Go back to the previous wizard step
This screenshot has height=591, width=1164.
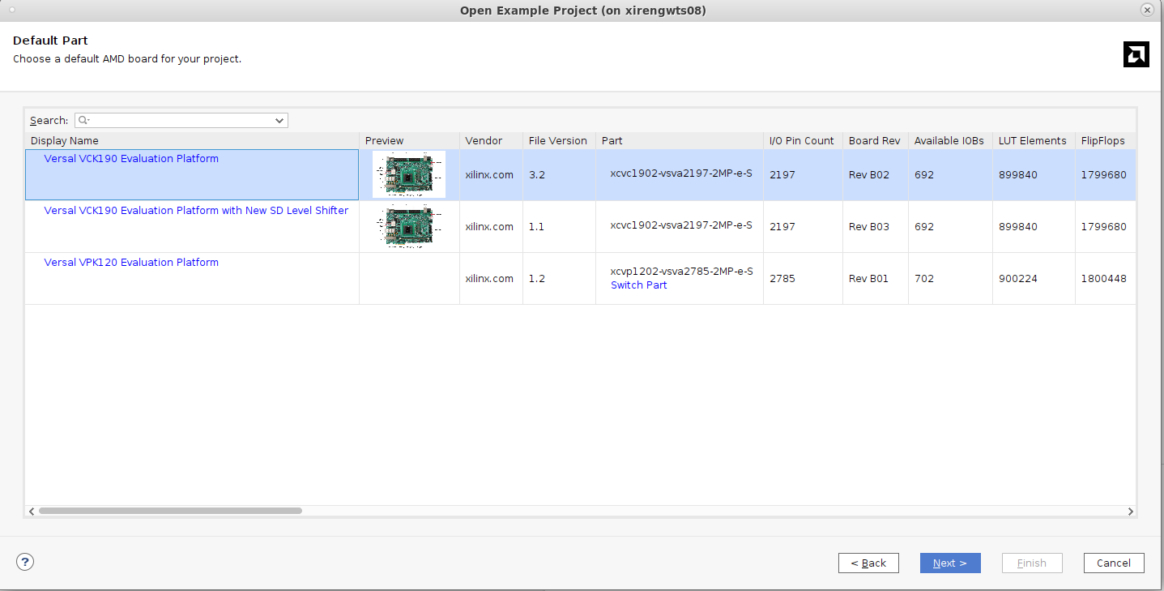tap(868, 563)
